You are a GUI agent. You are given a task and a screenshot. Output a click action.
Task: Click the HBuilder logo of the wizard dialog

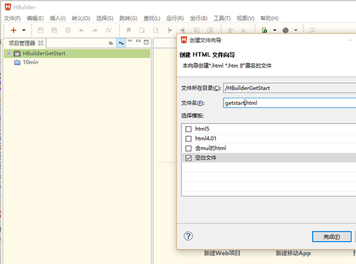tap(184, 40)
